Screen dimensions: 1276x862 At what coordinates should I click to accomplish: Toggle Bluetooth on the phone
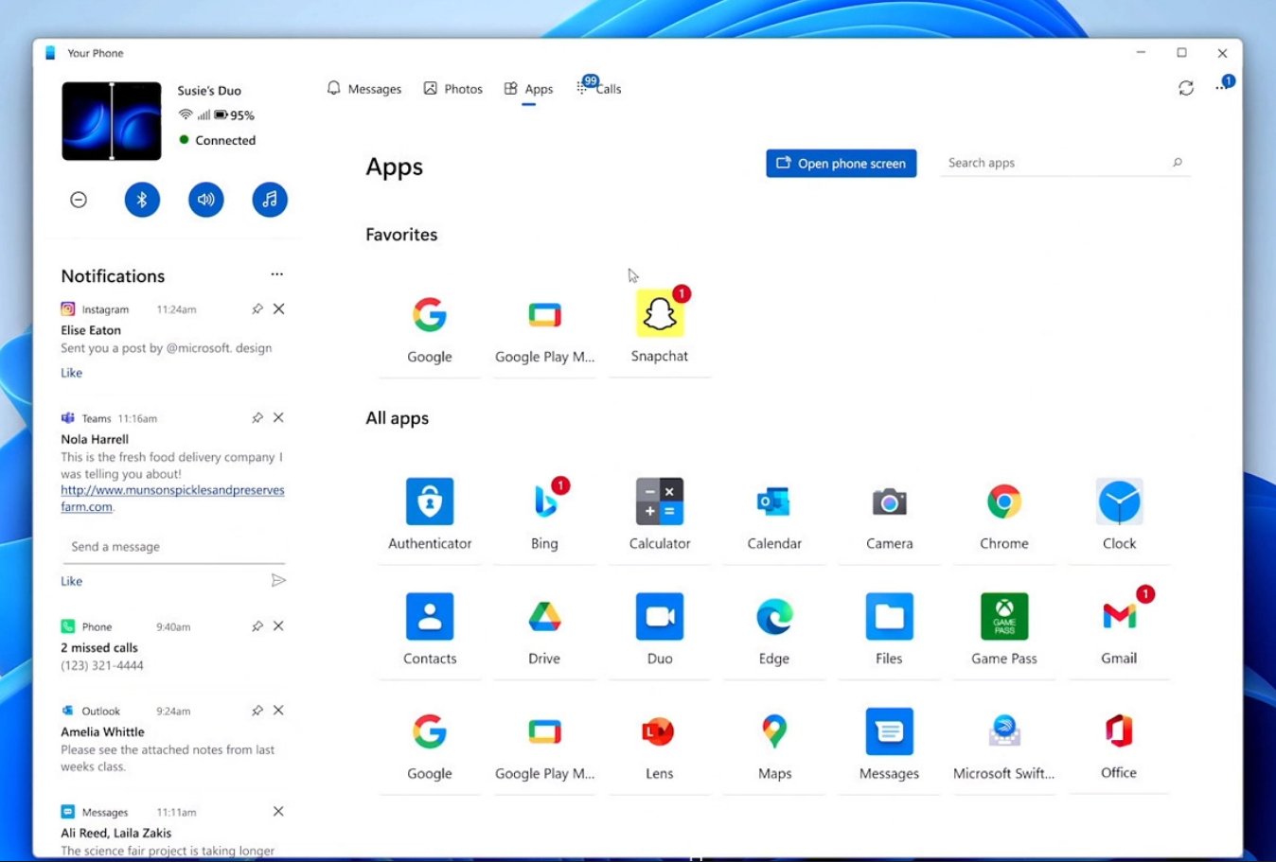tap(142, 200)
